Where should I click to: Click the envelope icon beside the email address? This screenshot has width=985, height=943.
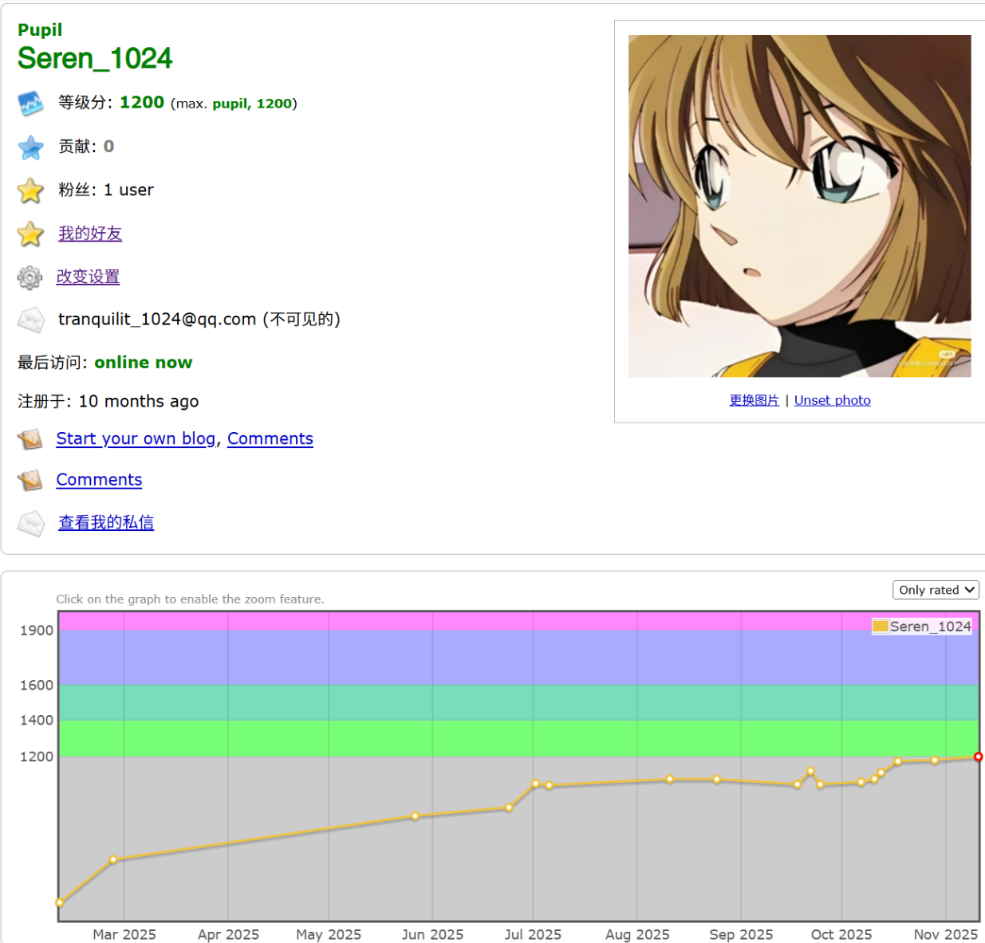(31, 320)
